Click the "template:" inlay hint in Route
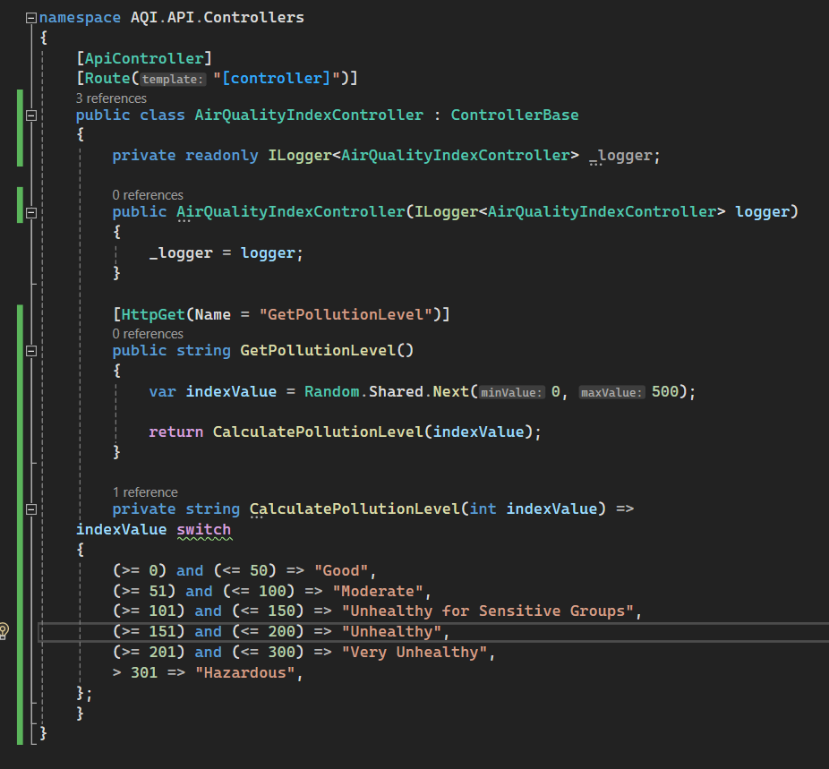Viewport: 829px width, 769px height. point(174,79)
